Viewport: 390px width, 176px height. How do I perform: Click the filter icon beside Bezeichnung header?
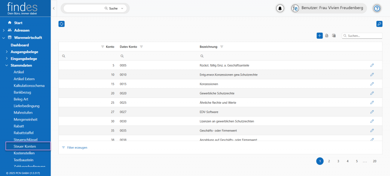[x=222, y=47]
